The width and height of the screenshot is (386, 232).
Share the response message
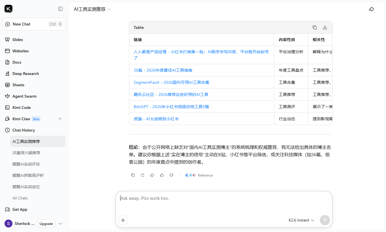(x=152, y=175)
